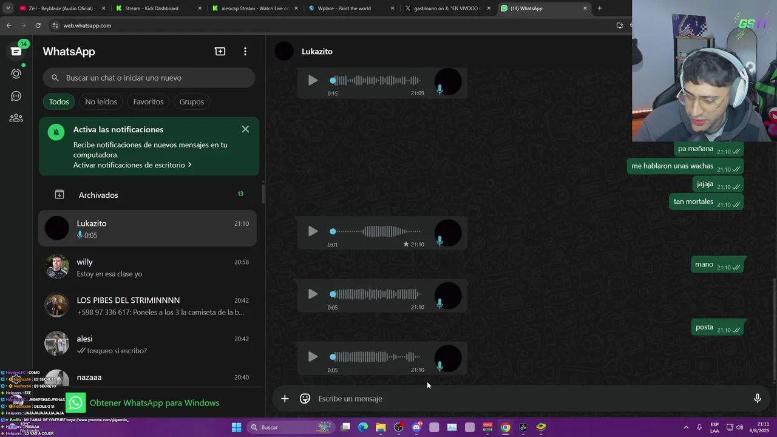Open the Lukazito chat row

[148, 229]
